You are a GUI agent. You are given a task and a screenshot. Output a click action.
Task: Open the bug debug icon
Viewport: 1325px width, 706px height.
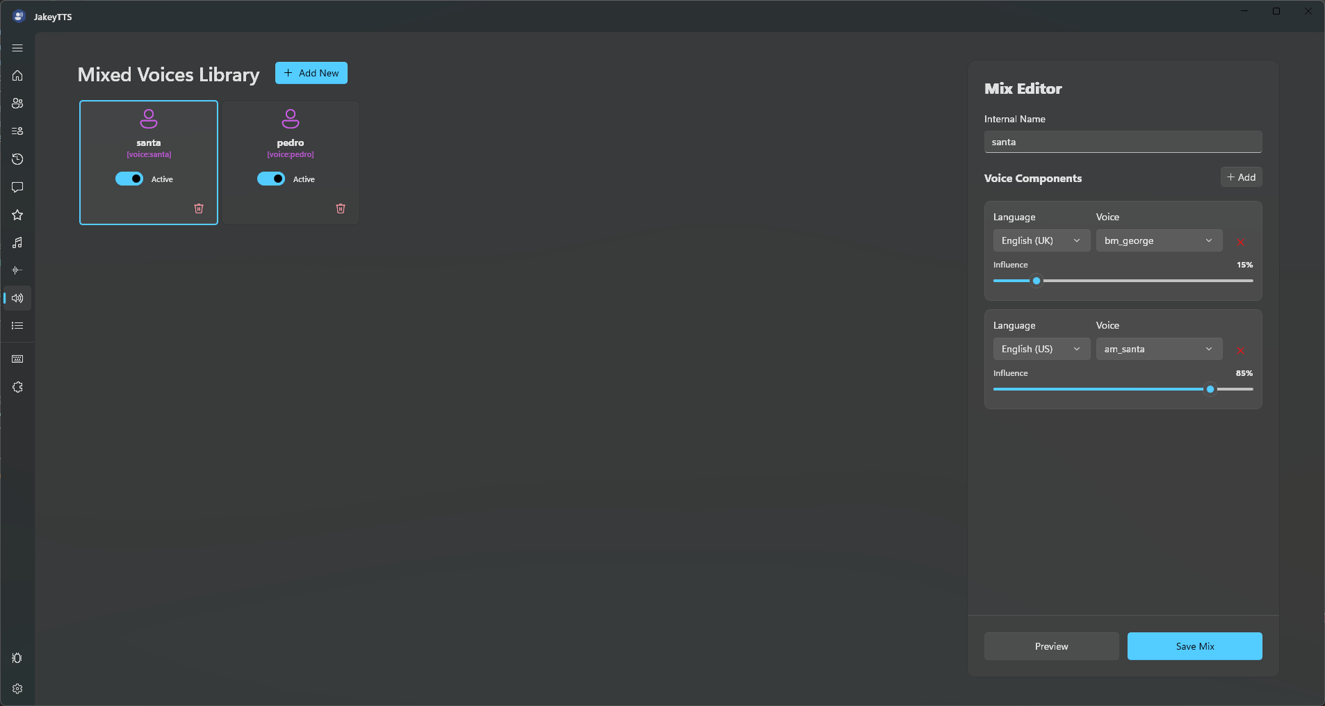pyautogui.click(x=17, y=658)
